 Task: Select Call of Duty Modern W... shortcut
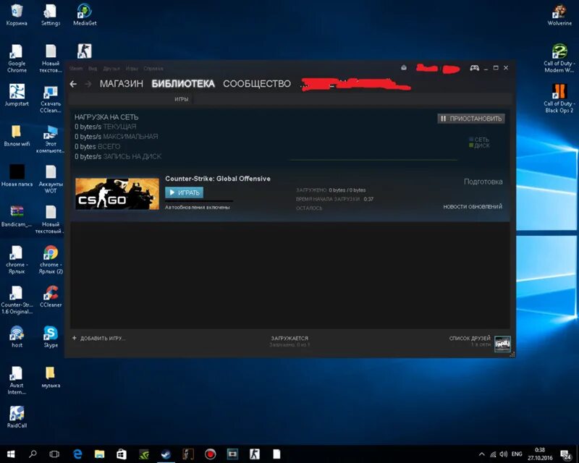point(559,59)
